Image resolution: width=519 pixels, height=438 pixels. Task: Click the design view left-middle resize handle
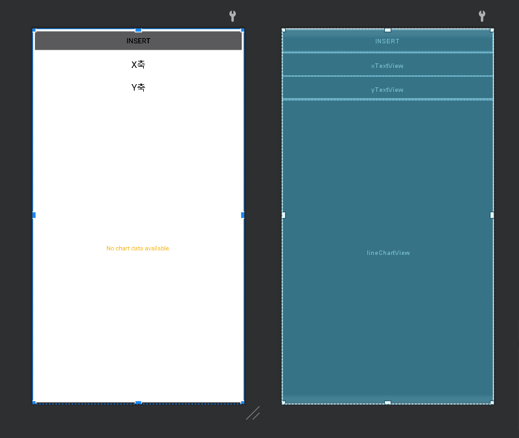point(34,215)
